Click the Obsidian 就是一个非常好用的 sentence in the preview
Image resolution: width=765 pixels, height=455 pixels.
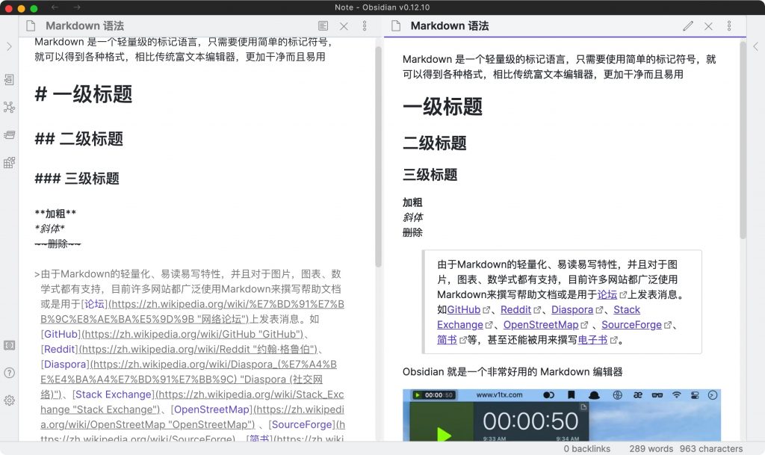pyautogui.click(x=512, y=371)
